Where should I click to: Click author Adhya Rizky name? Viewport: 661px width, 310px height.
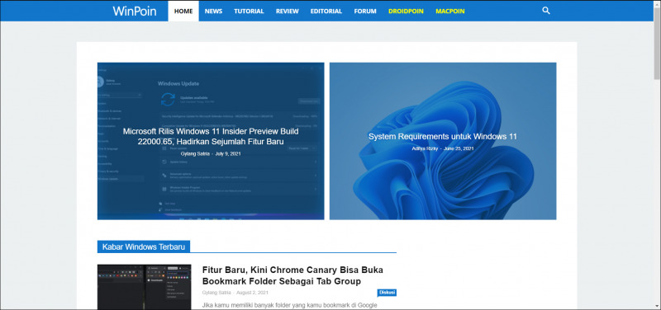click(425, 148)
